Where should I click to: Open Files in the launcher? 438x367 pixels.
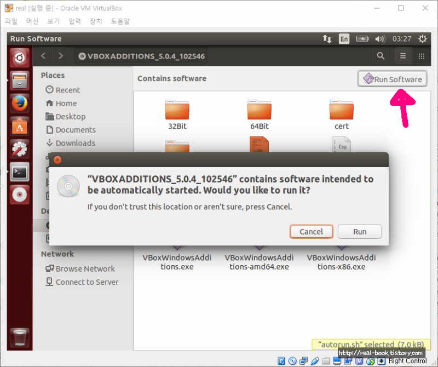[20, 81]
